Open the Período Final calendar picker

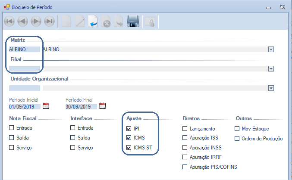(102, 106)
